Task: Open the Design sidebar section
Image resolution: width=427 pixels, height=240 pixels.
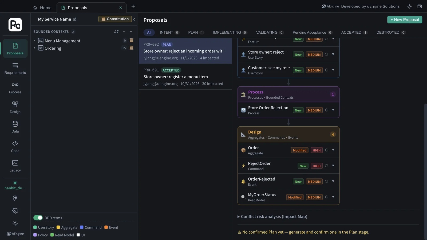Action: [x=15, y=107]
